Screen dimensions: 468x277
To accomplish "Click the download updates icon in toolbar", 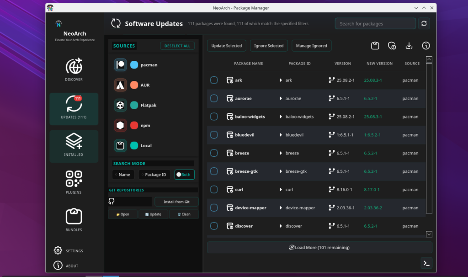I will point(409,46).
